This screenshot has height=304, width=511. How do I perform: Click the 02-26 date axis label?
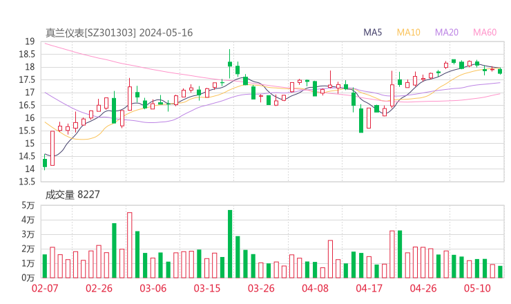click(99, 288)
